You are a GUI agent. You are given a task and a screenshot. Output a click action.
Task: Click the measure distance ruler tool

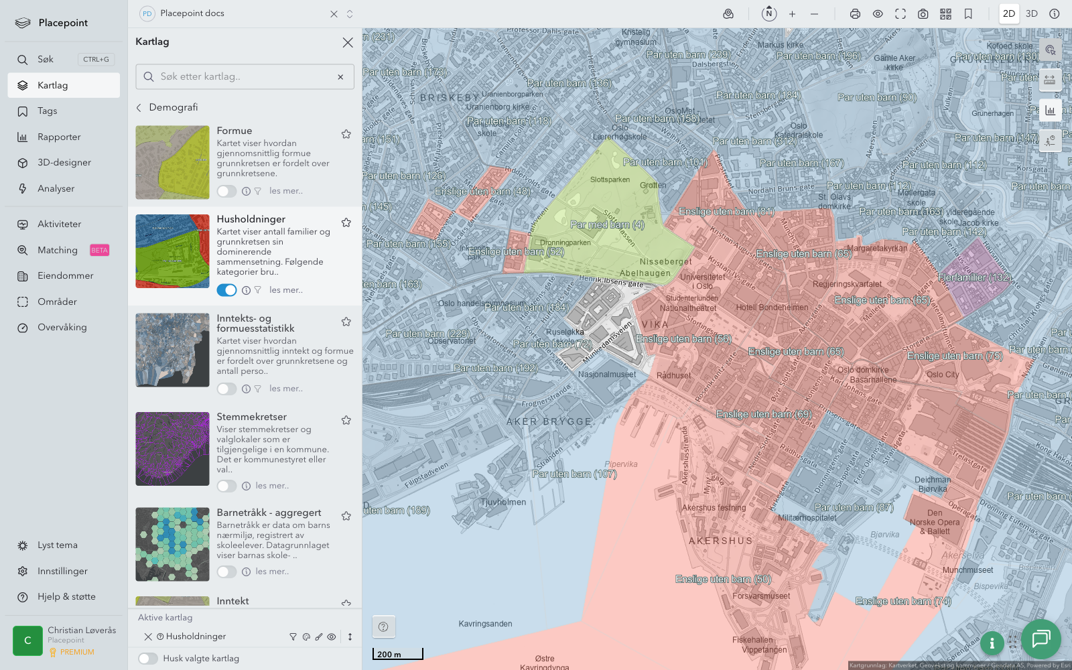point(1050,80)
